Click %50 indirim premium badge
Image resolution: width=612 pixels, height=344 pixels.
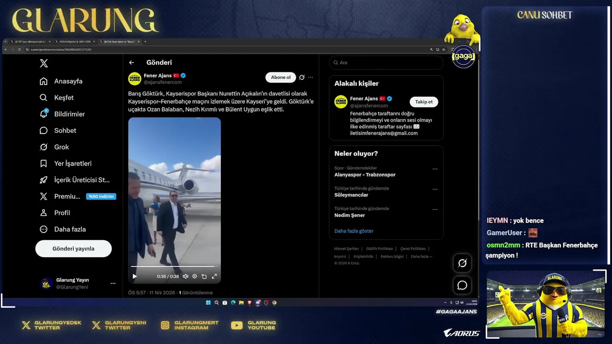(x=101, y=196)
